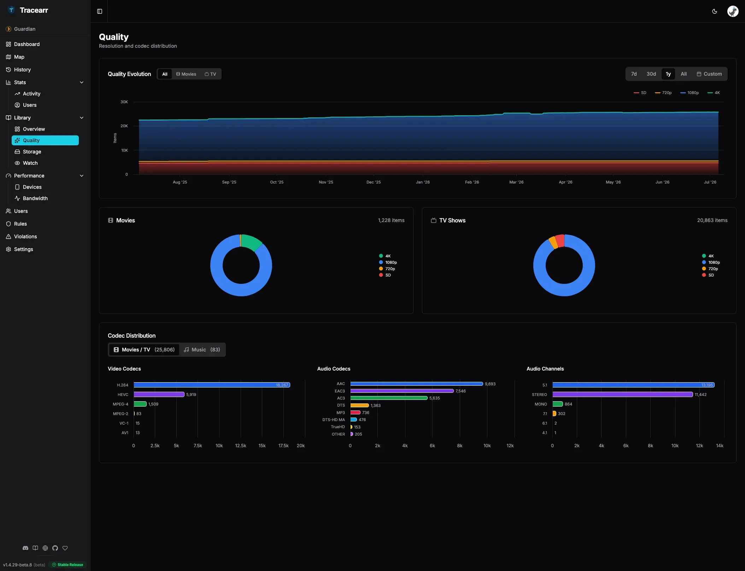745x571 pixels.
Task: Toggle the 4K series in chart legend
Action: pos(714,93)
